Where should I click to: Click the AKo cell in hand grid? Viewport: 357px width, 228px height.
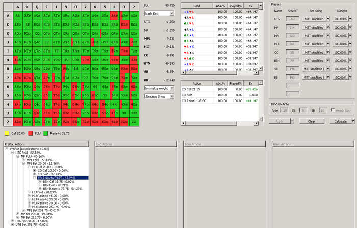click(x=17, y=24)
